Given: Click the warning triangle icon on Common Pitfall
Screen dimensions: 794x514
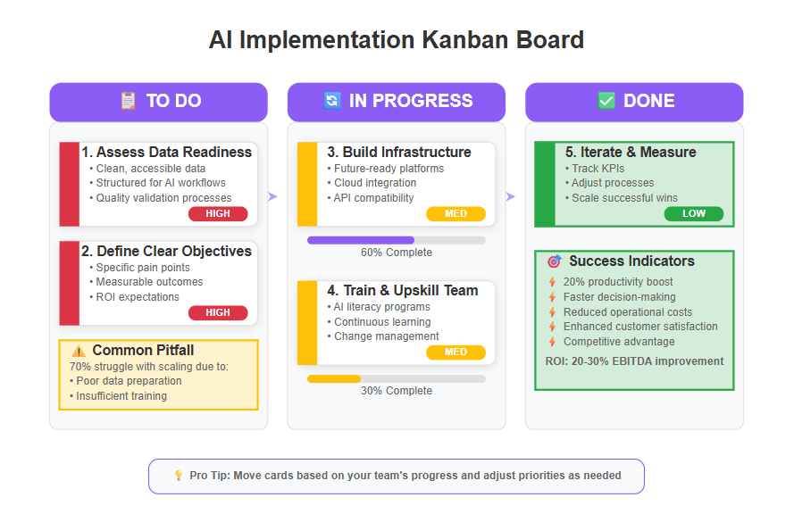Looking at the screenshot, I should (x=79, y=351).
